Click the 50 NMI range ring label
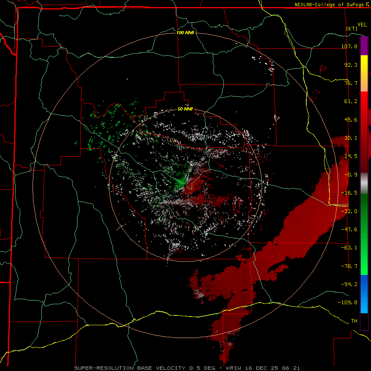 click(x=185, y=109)
